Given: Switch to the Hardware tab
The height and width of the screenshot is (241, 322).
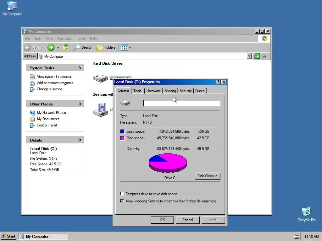Looking at the screenshot, I should [153, 91].
